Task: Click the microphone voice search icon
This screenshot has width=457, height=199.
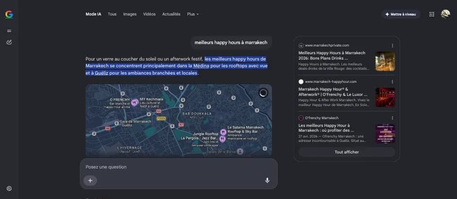Action: [267, 181]
